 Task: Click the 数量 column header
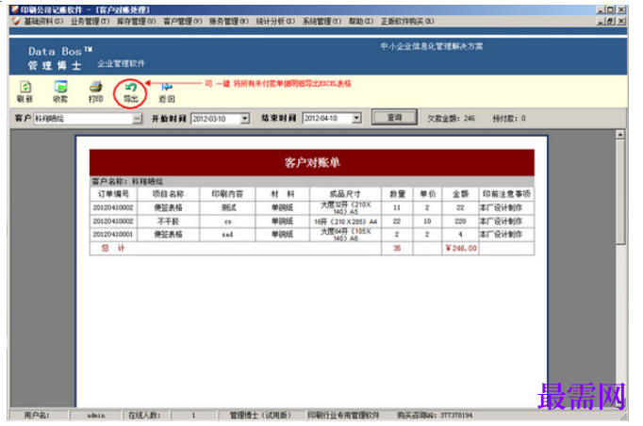coord(397,194)
